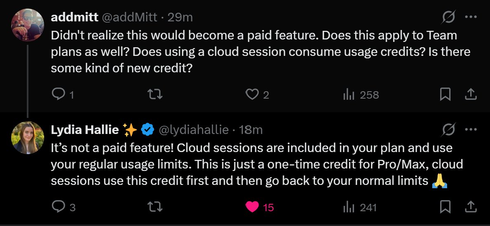Repost addmitt's post
This screenshot has height=226, width=490.
[x=155, y=95]
